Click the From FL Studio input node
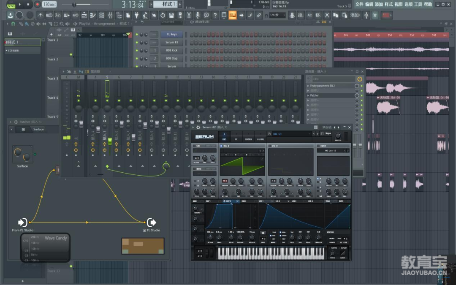 22,223
